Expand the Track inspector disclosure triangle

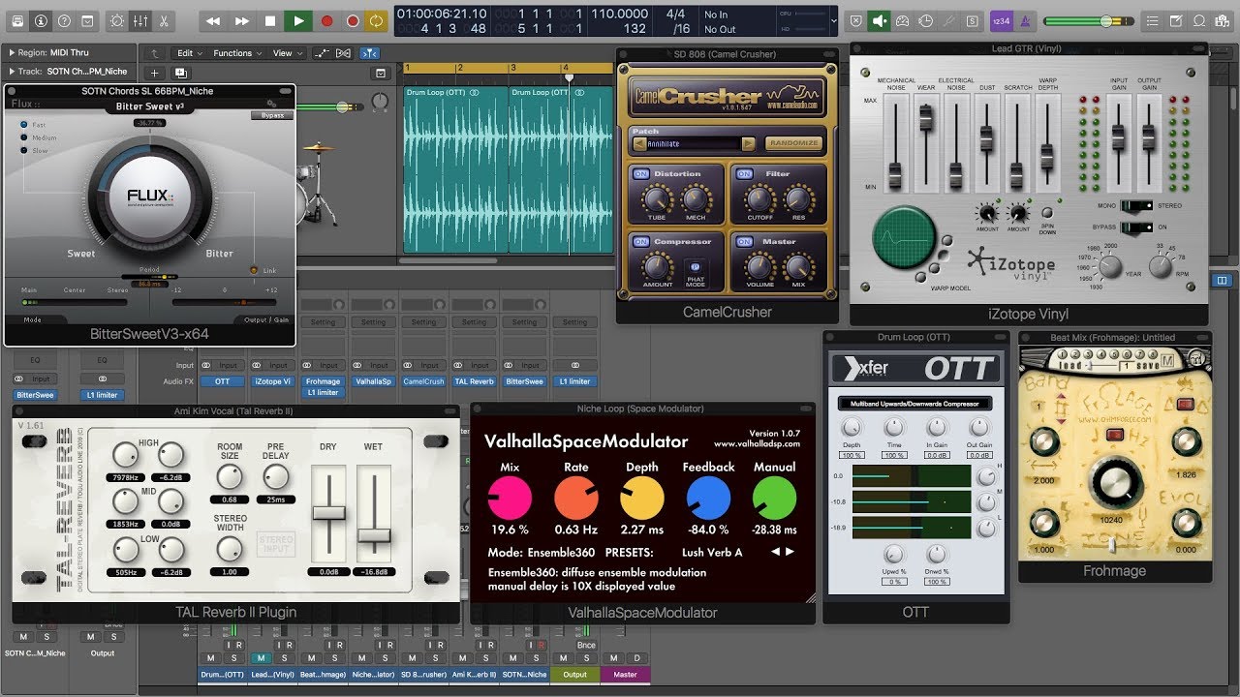tap(12, 71)
